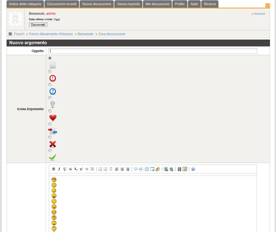Screen dimensions: 276x232
Task: Apply italic formatting in the editor
Action: coord(59,169)
